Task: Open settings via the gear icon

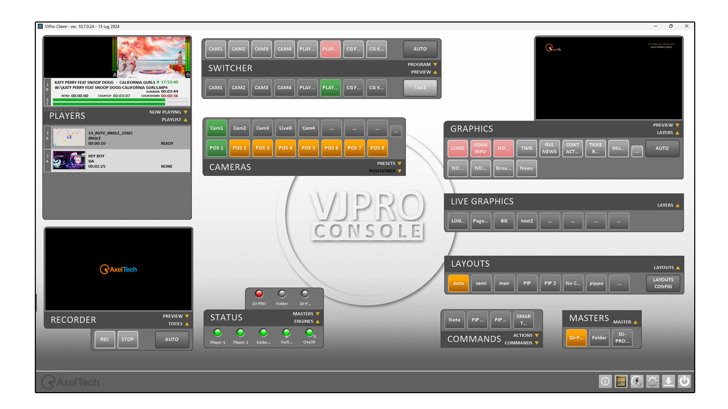Action: pyautogui.click(x=652, y=381)
